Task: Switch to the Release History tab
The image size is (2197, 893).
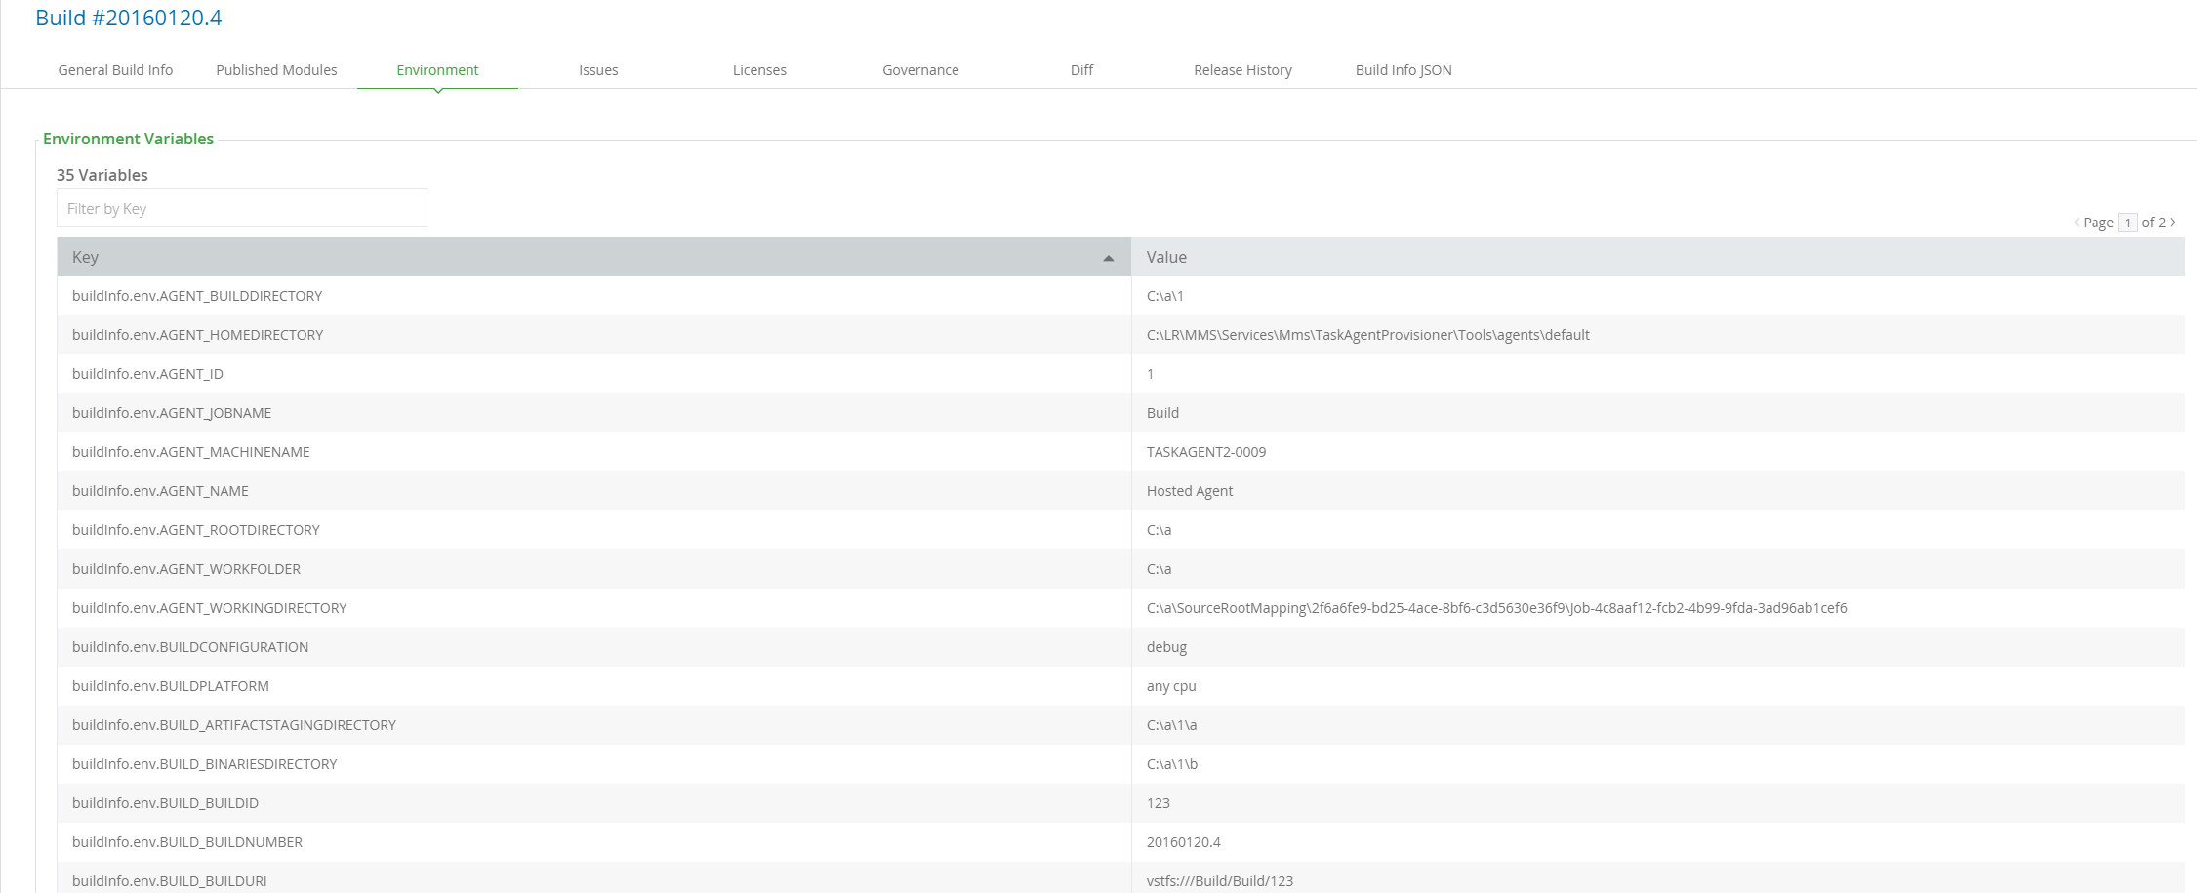Action: tap(1242, 70)
